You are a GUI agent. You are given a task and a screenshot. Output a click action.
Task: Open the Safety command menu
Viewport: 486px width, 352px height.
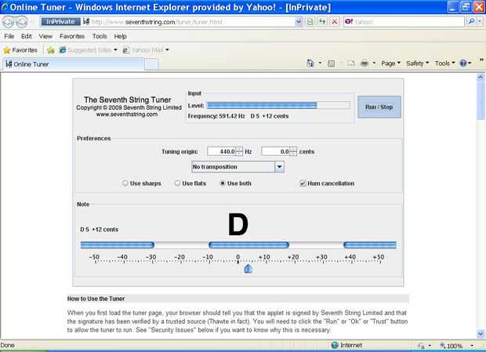(x=417, y=64)
